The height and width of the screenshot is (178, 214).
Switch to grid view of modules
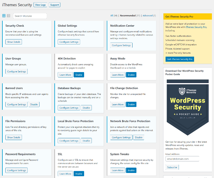click(4, 16)
